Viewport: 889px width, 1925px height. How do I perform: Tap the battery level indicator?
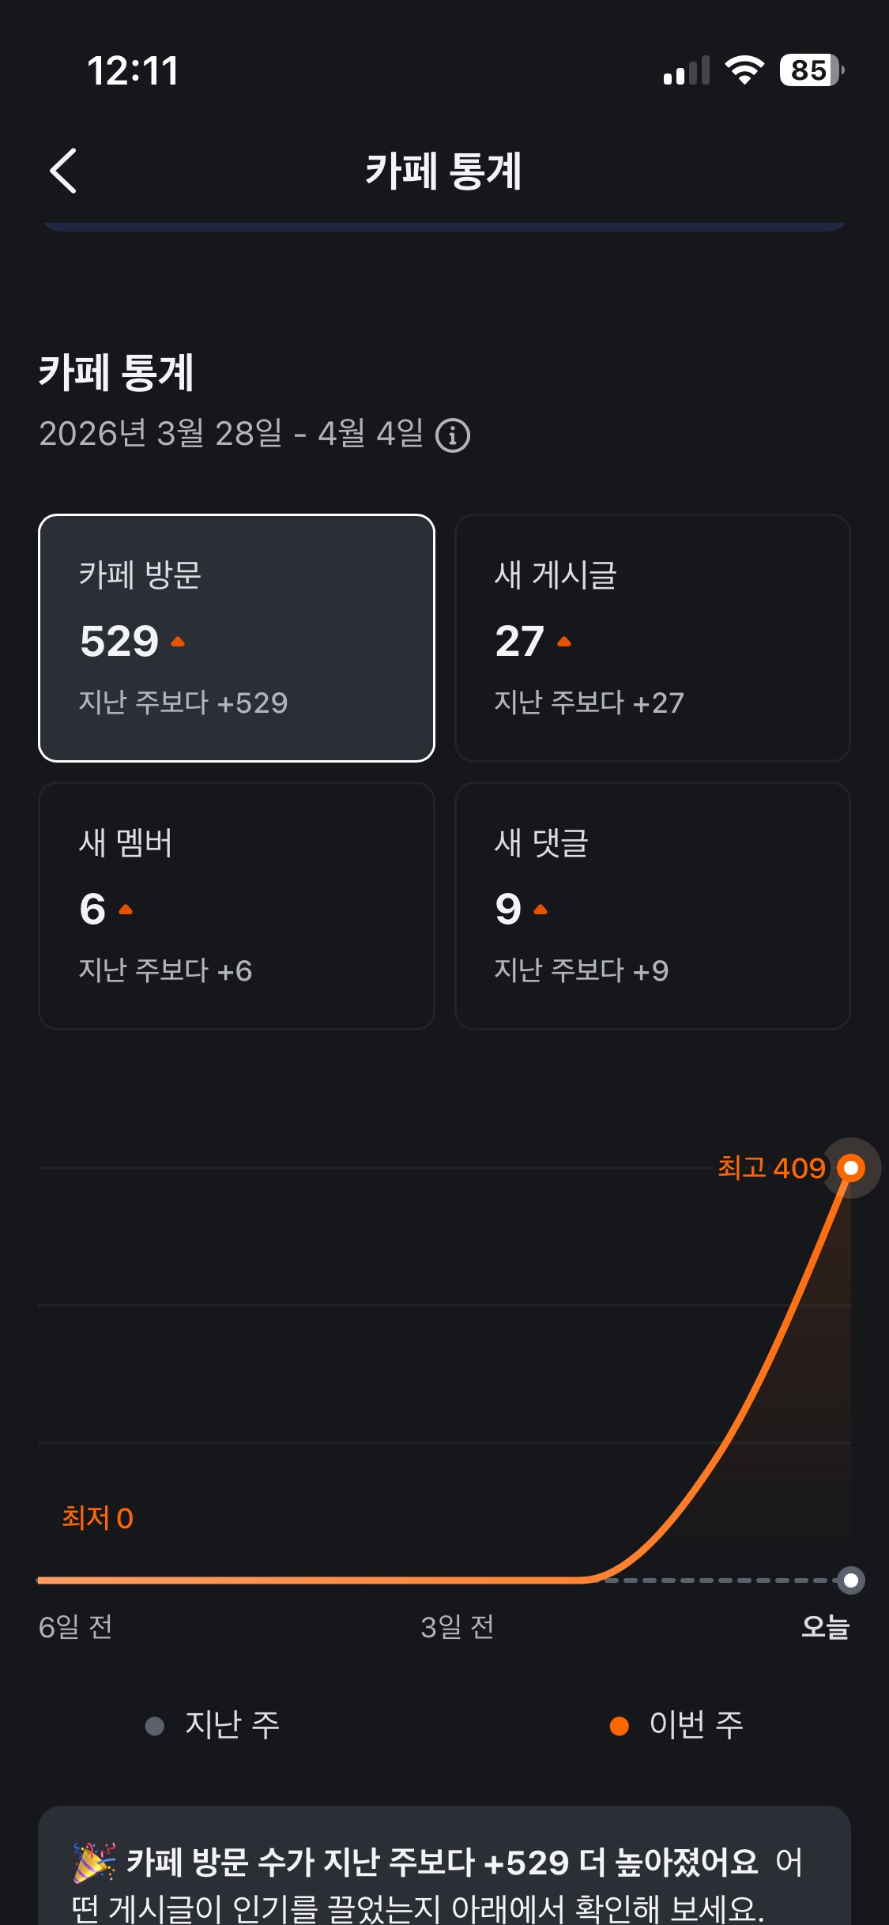(x=811, y=70)
